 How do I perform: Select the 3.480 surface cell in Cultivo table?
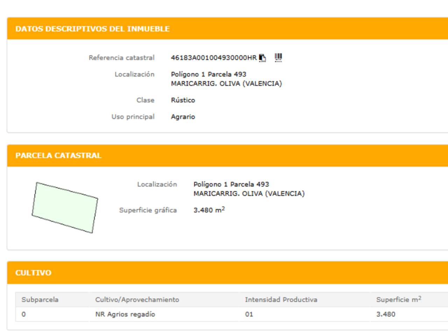click(385, 314)
